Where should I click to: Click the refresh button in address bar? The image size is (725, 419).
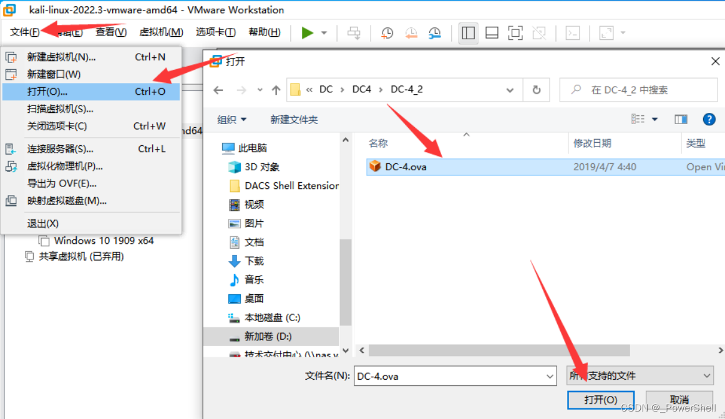[537, 90]
